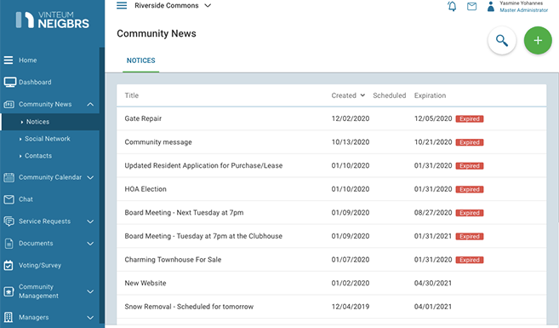This screenshot has width=559, height=328.
Task: Click created date 12/04/2019
Action: click(x=351, y=307)
